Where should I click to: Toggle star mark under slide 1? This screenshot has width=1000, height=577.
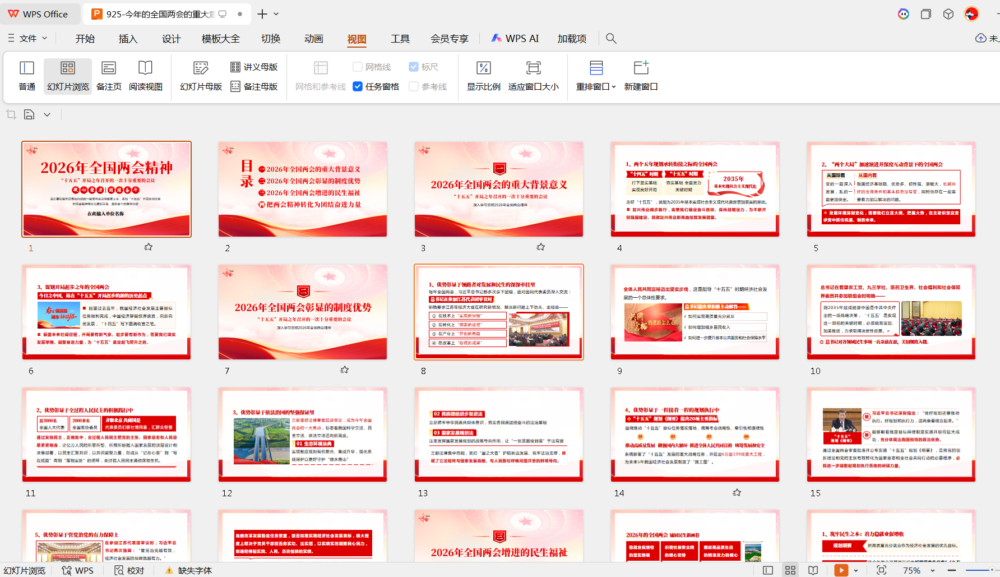pos(148,247)
